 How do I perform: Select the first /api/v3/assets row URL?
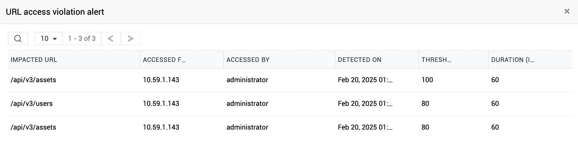point(33,80)
